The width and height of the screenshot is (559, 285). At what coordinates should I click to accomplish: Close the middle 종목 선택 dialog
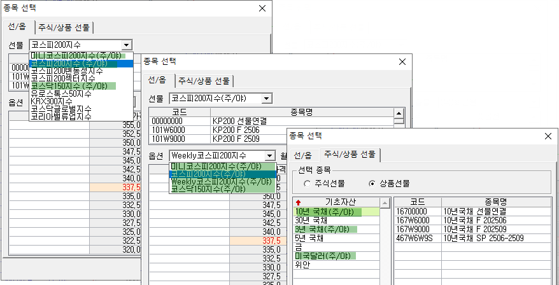pyautogui.click(x=402, y=61)
